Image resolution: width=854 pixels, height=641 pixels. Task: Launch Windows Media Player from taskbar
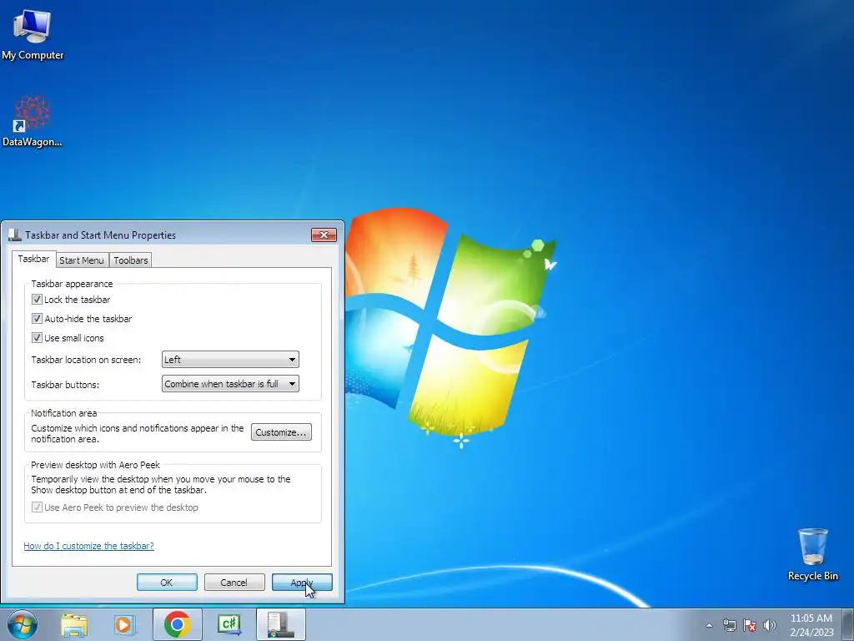point(125,624)
